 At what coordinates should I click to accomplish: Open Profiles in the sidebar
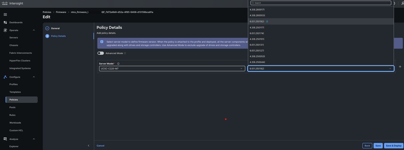[x=13, y=84]
